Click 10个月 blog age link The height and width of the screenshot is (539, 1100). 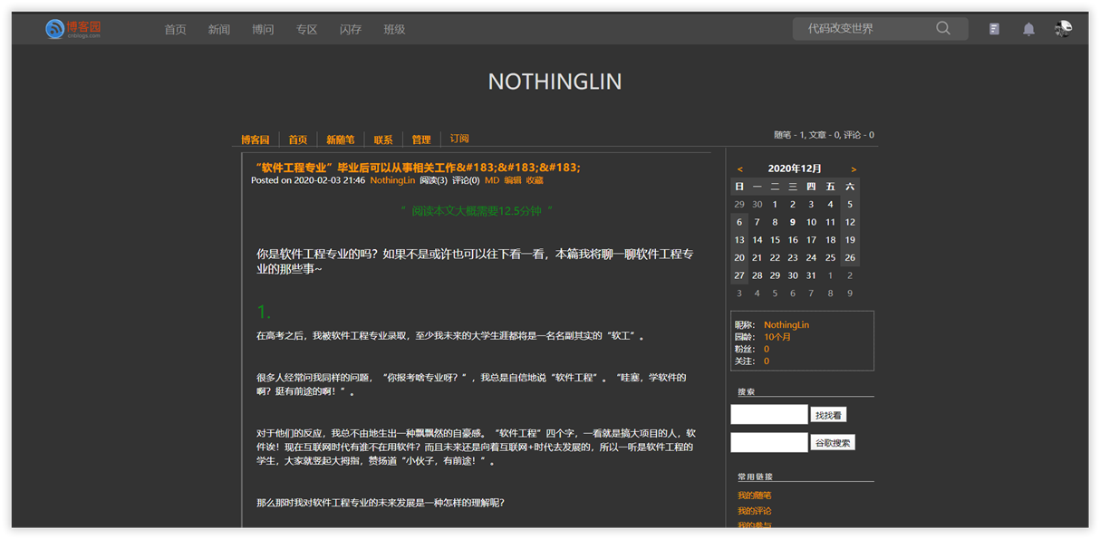click(777, 337)
